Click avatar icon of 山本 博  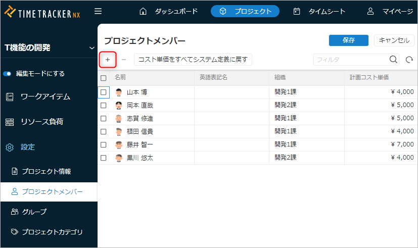click(x=119, y=92)
